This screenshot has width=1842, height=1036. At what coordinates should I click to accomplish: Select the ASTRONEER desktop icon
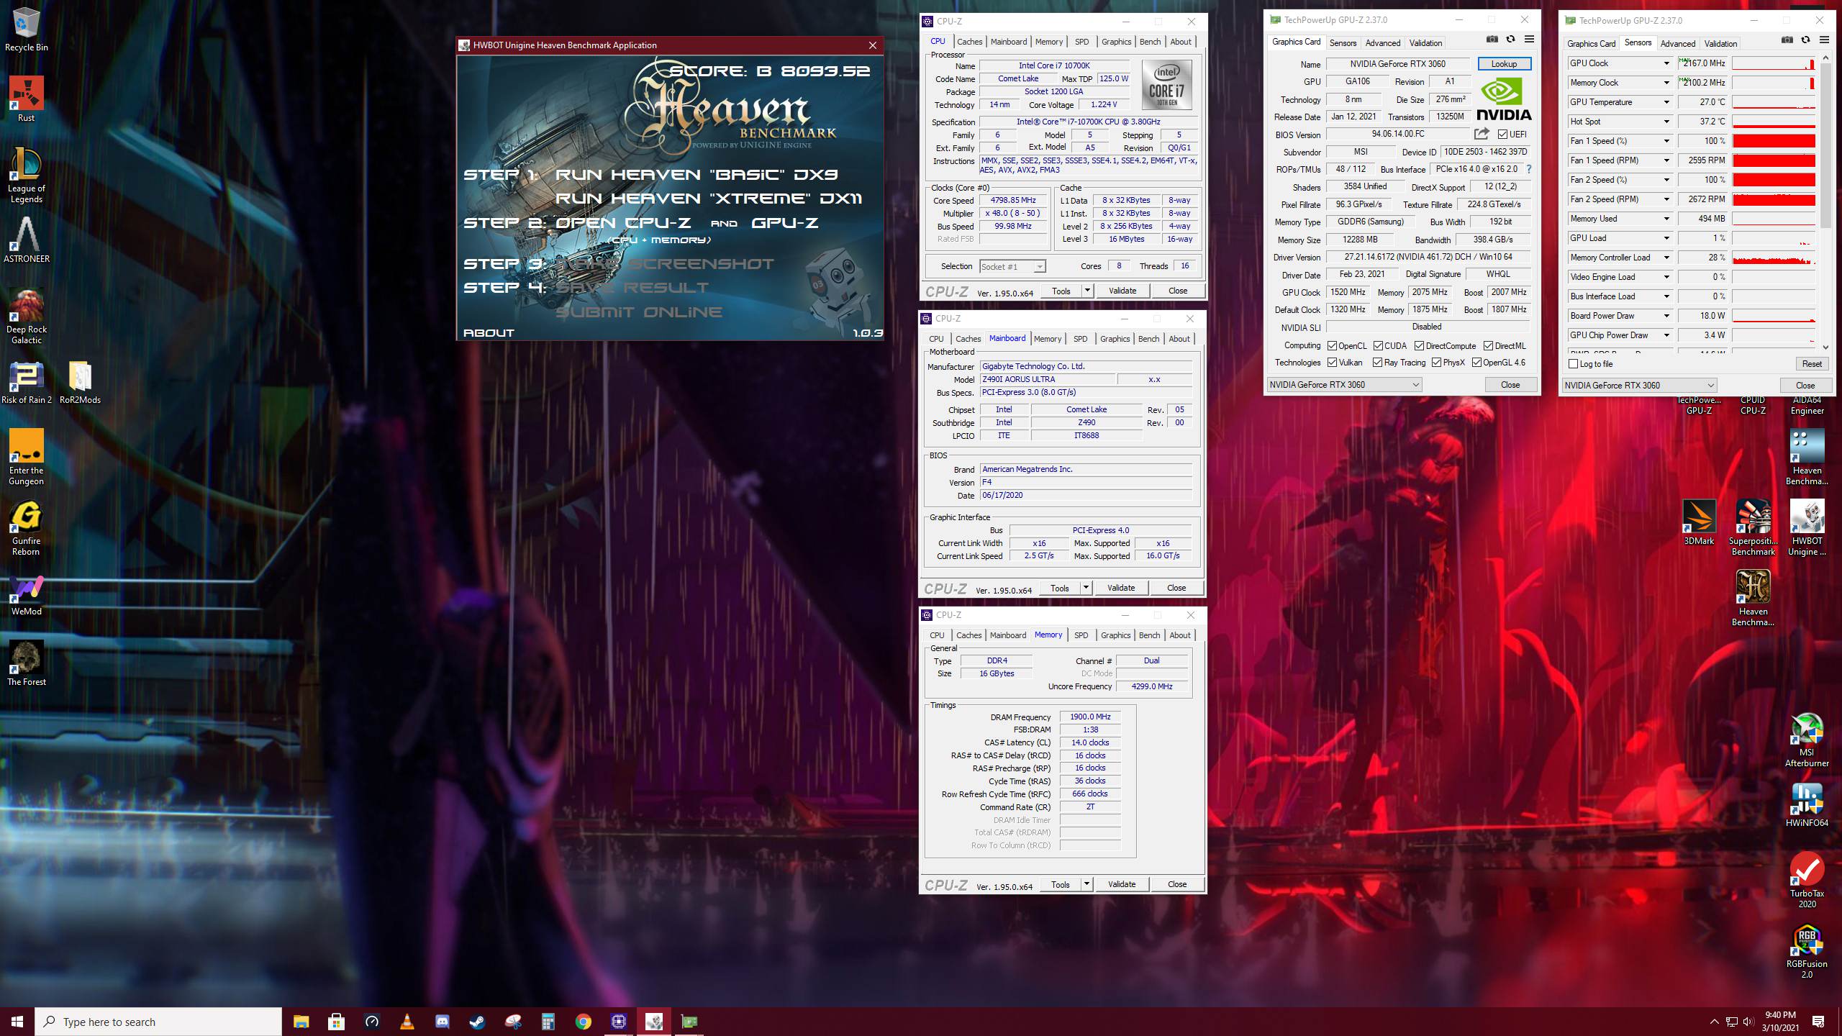tap(27, 240)
